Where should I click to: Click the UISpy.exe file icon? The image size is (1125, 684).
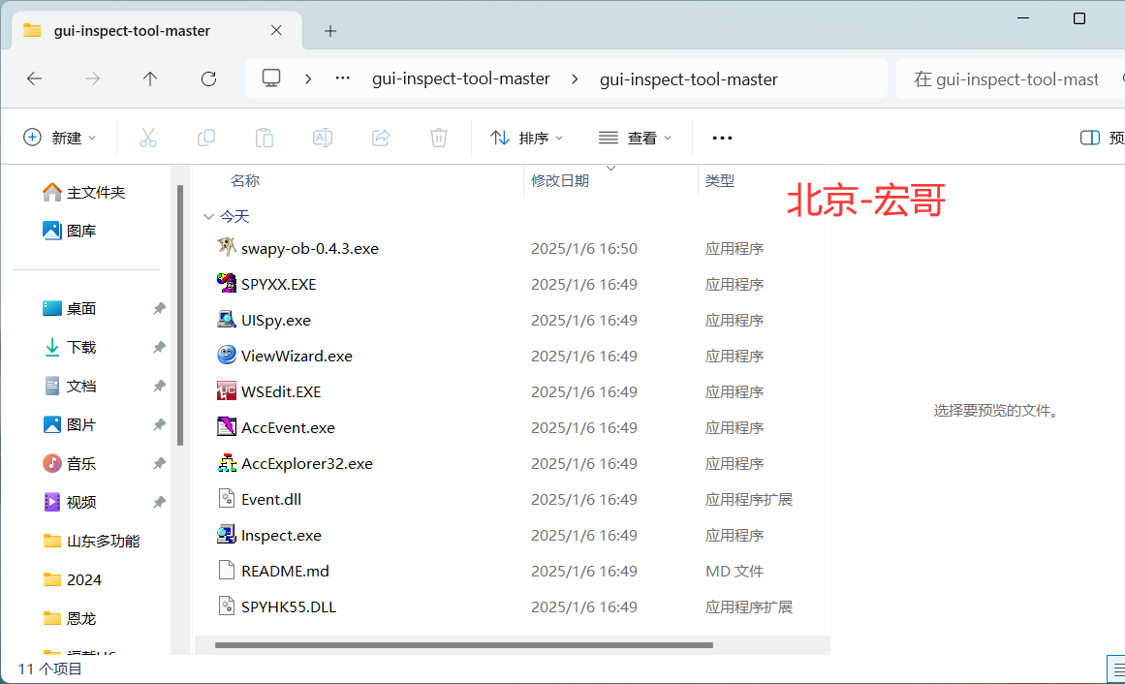coord(227,319)
